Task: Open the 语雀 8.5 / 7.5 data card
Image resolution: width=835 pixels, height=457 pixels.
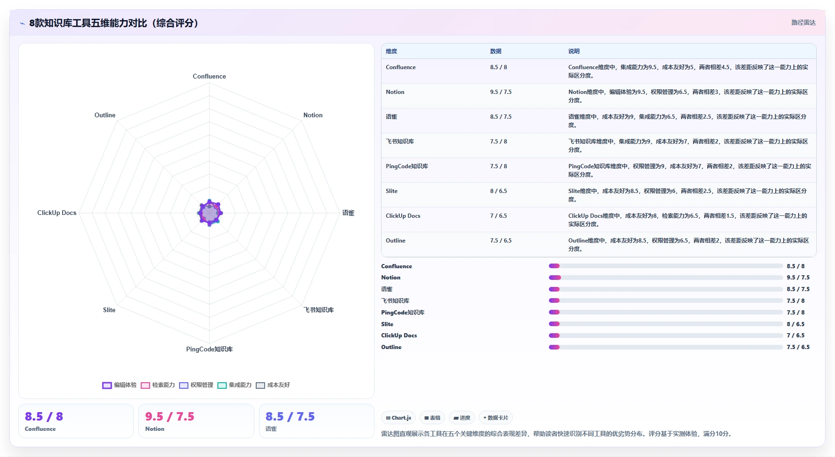Action: coord(317,421)
